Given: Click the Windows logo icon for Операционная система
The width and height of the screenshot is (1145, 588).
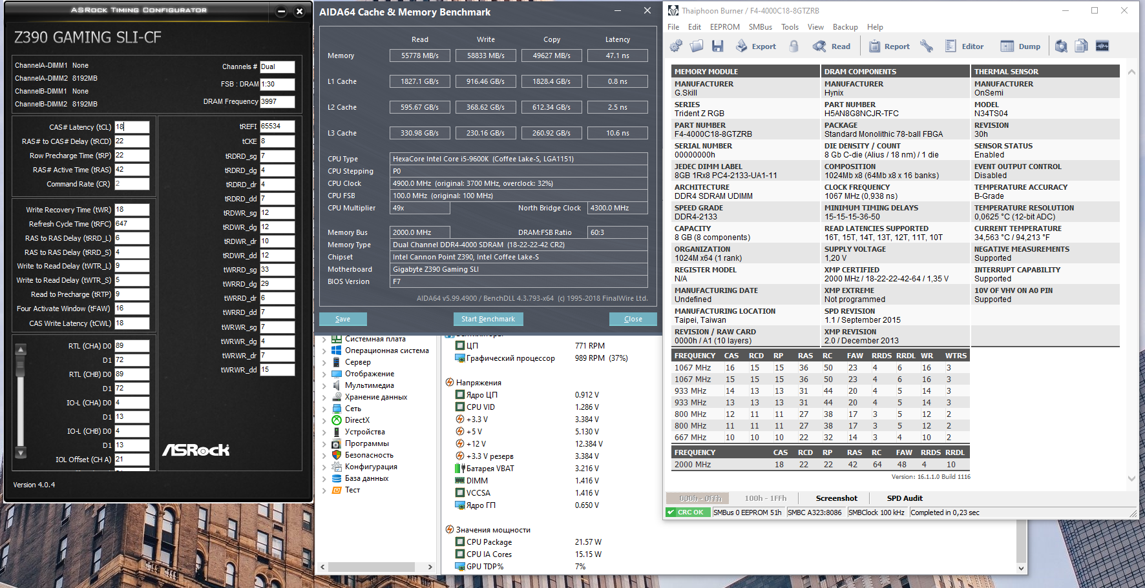Looking at the screenshot, I should coord(336,350).
